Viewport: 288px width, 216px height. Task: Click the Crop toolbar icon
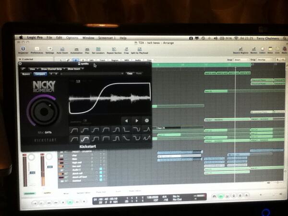pos(126,50)
